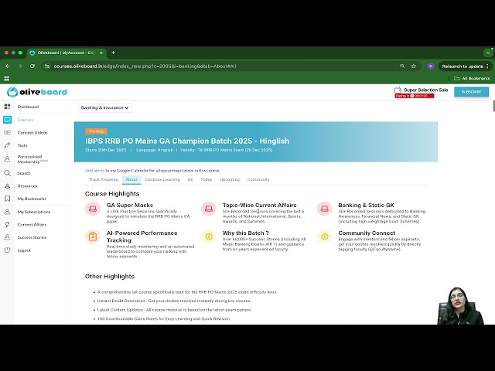
Task: Open the Current Affairs sidebar icon
Action: coord(7,224)
